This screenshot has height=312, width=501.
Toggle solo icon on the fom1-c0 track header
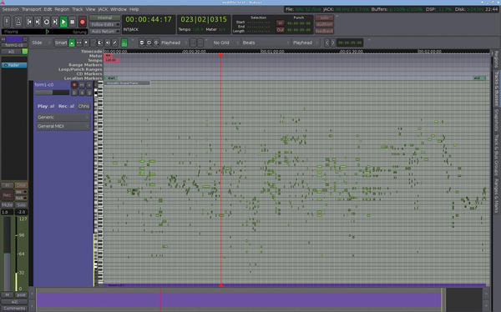coord(89,85)
